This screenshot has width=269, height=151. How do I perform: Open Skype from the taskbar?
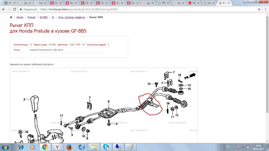pos(106,147)
